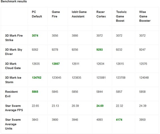The height and width of the screenshot is (134, 160).
Task: Click the 3D Mark Fire Strike row label
Action: coord(14,38)
